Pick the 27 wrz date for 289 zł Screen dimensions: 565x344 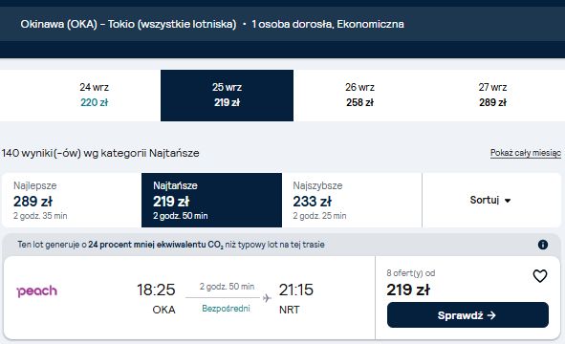(492, 96)
